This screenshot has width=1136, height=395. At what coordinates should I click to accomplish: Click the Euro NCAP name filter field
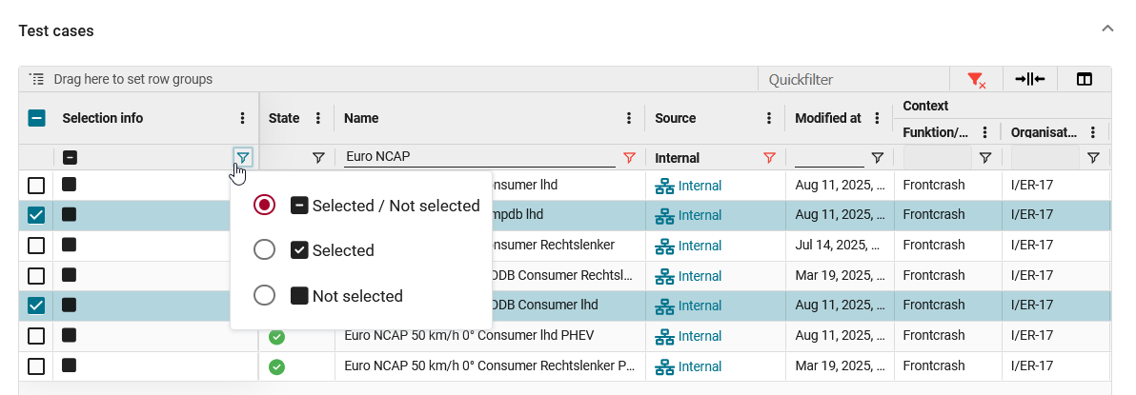479,156
